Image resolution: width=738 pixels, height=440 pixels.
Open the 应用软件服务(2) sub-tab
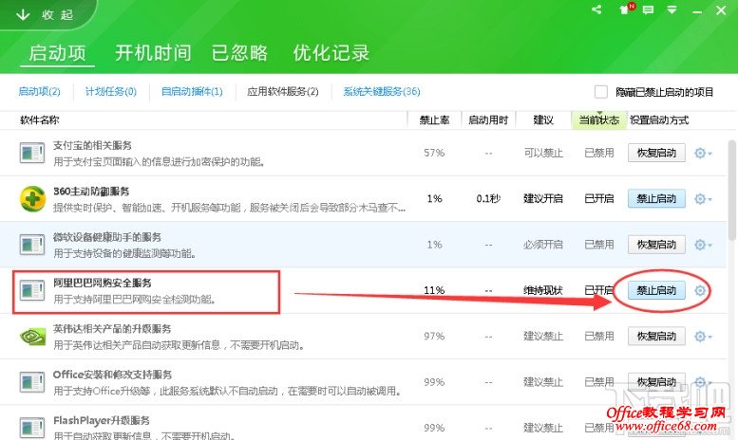pos(283,91)
